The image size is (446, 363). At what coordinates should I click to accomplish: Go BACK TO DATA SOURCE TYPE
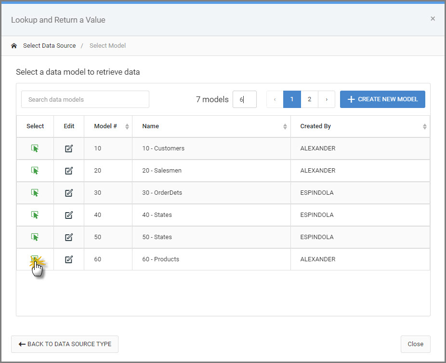pos(65,344)
